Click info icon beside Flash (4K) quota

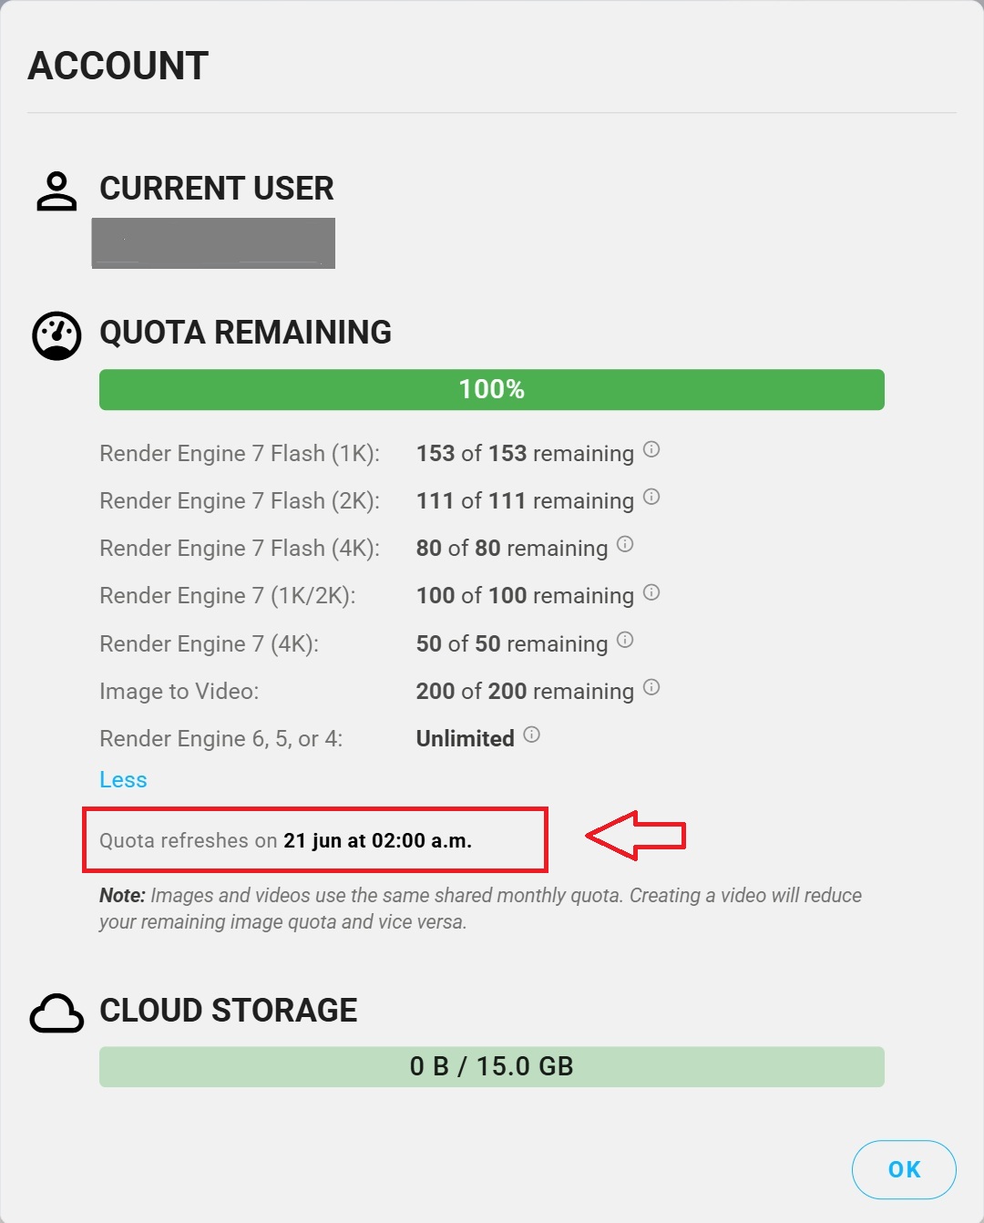[x=625, y=544]
